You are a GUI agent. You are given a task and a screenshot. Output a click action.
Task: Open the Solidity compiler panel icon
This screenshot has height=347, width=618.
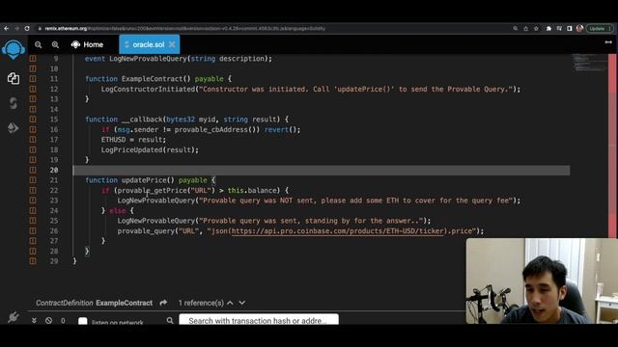click(13, 103)
